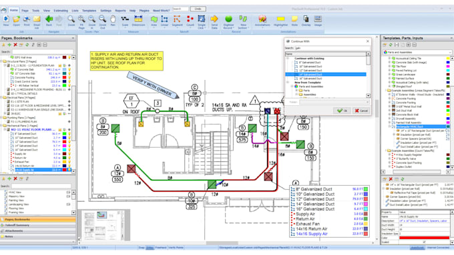Add a Note annotation
Screen dimensions: 454x255
294,19
